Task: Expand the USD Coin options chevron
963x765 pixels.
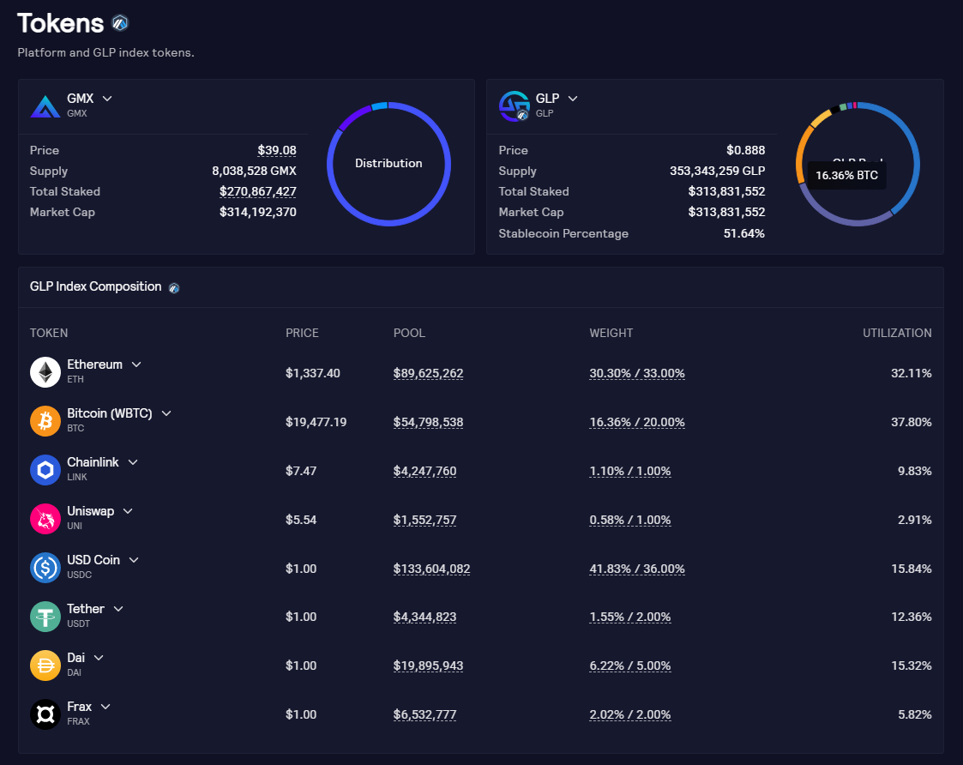Action: tap(134, 560)
